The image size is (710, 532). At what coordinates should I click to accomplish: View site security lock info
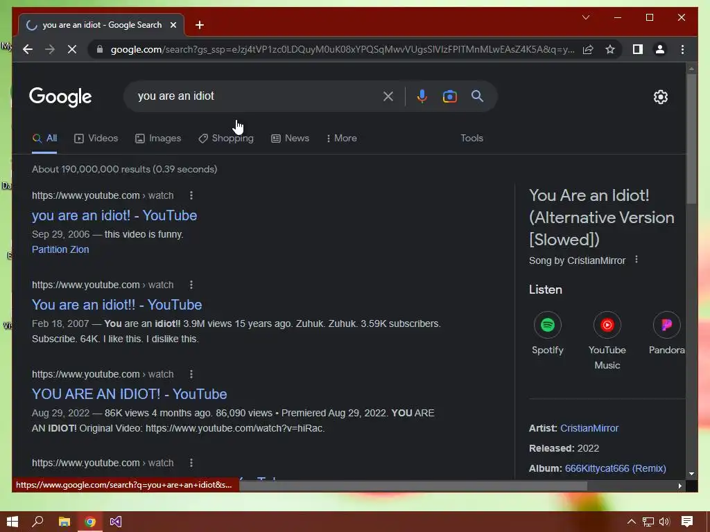click(x=100, y=49)
